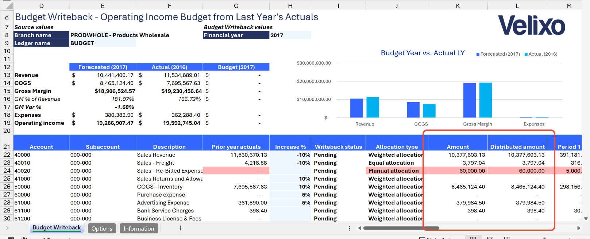Image resolution: width=590 pixels, height=239 pixels.
Task: Click the Distributed amount header cell
Action: 517,143
